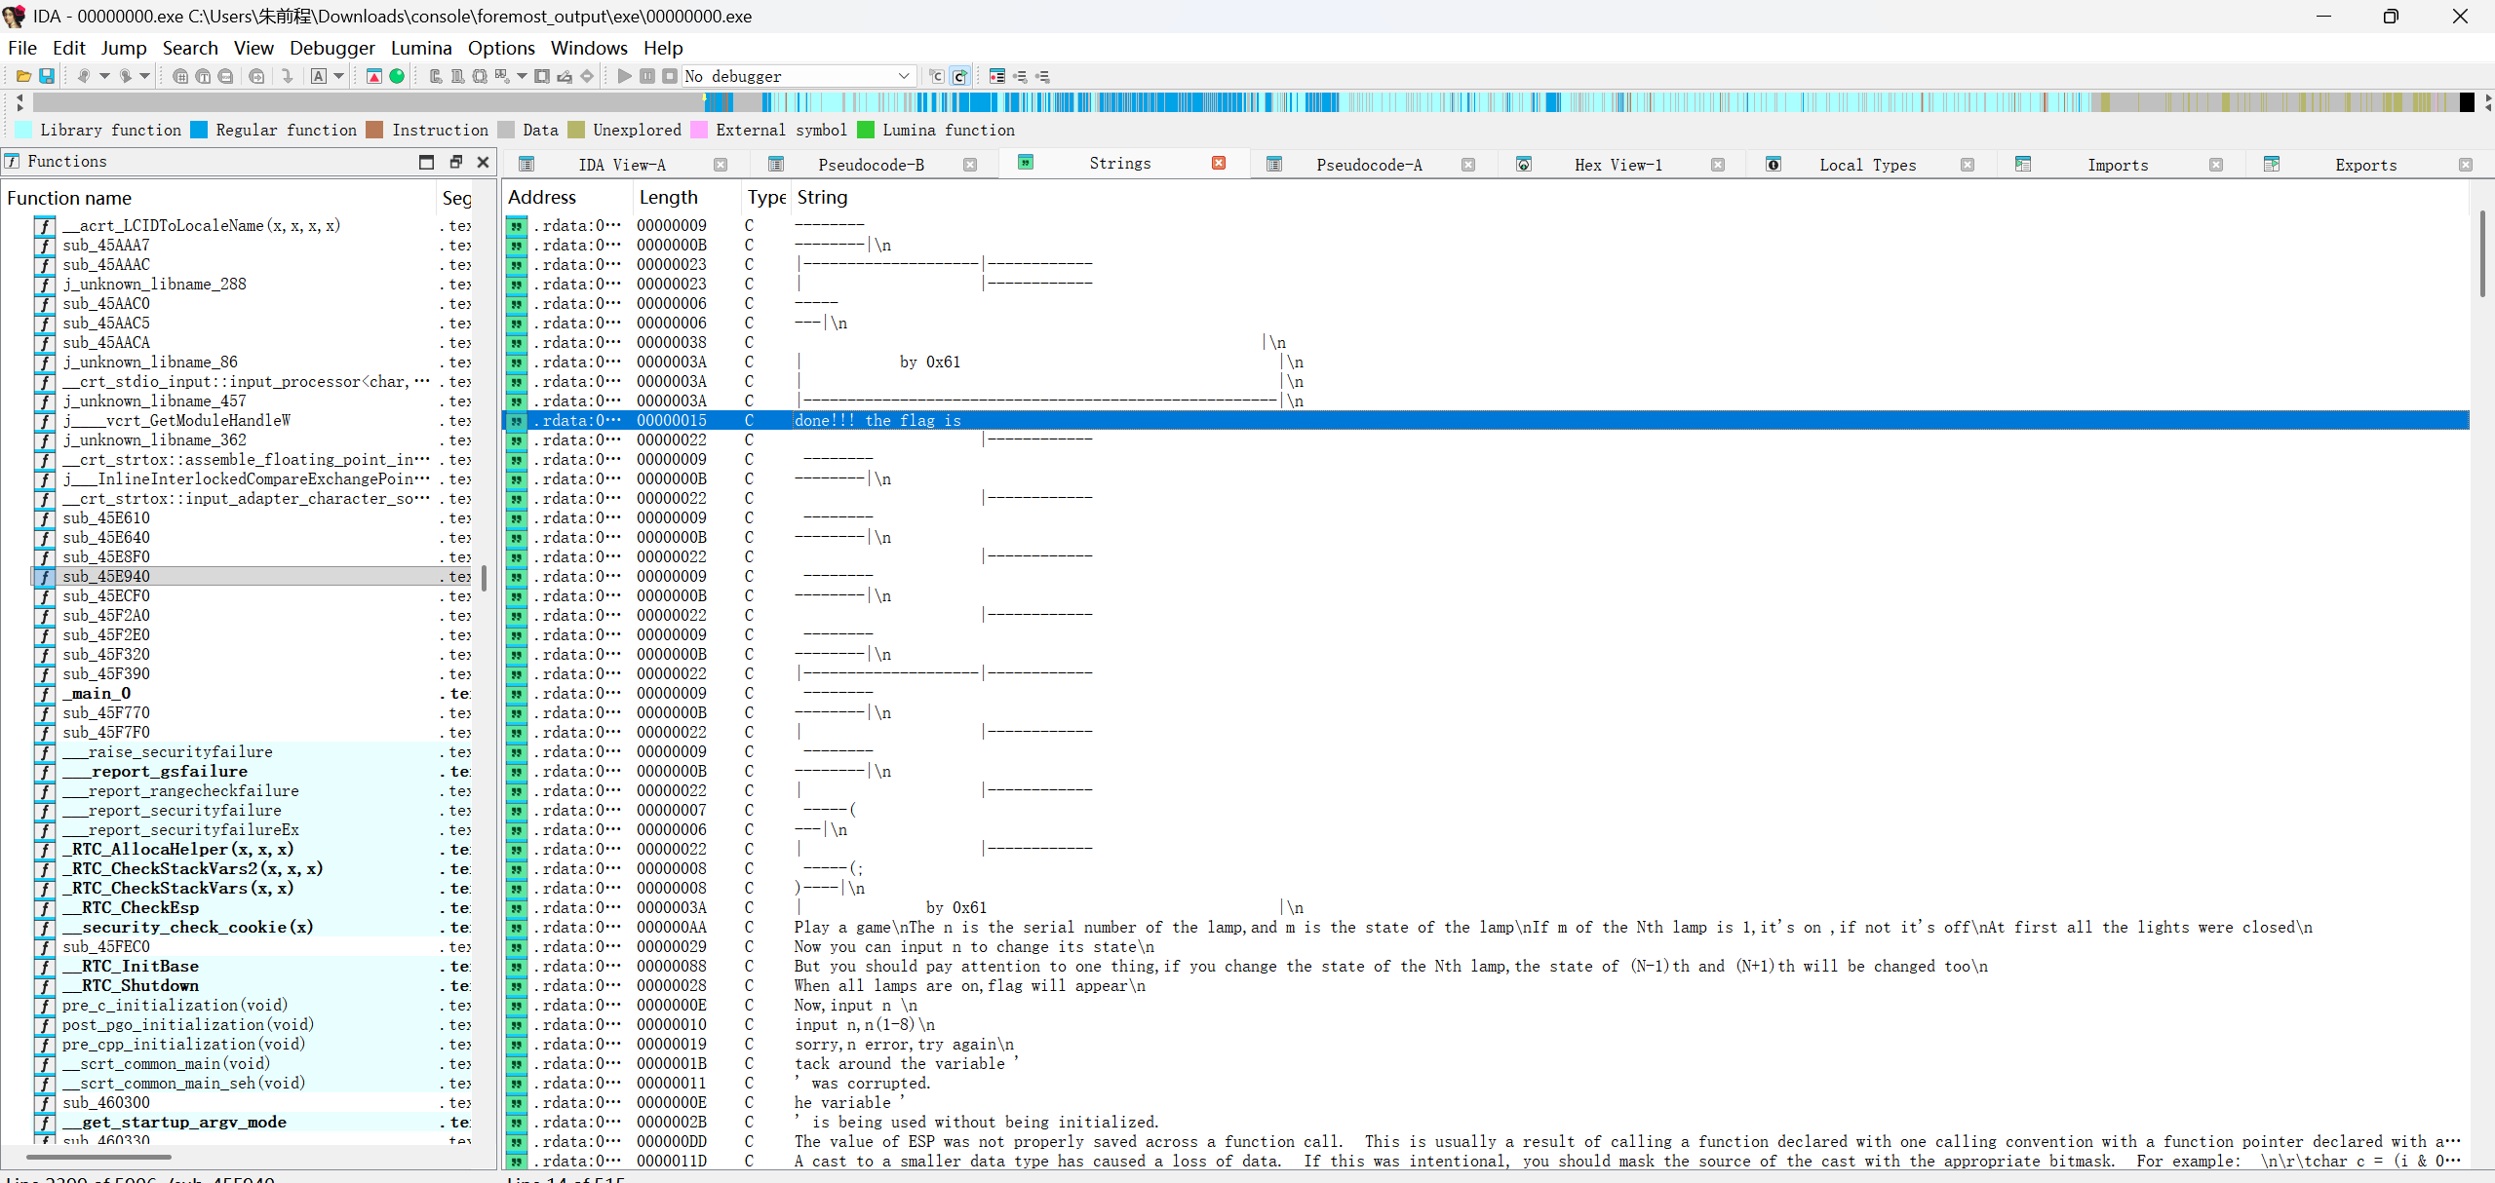This screenshot has width=2495, height=1183.
Task: Select the _main_0 function entry
Action: pos(97,693)
